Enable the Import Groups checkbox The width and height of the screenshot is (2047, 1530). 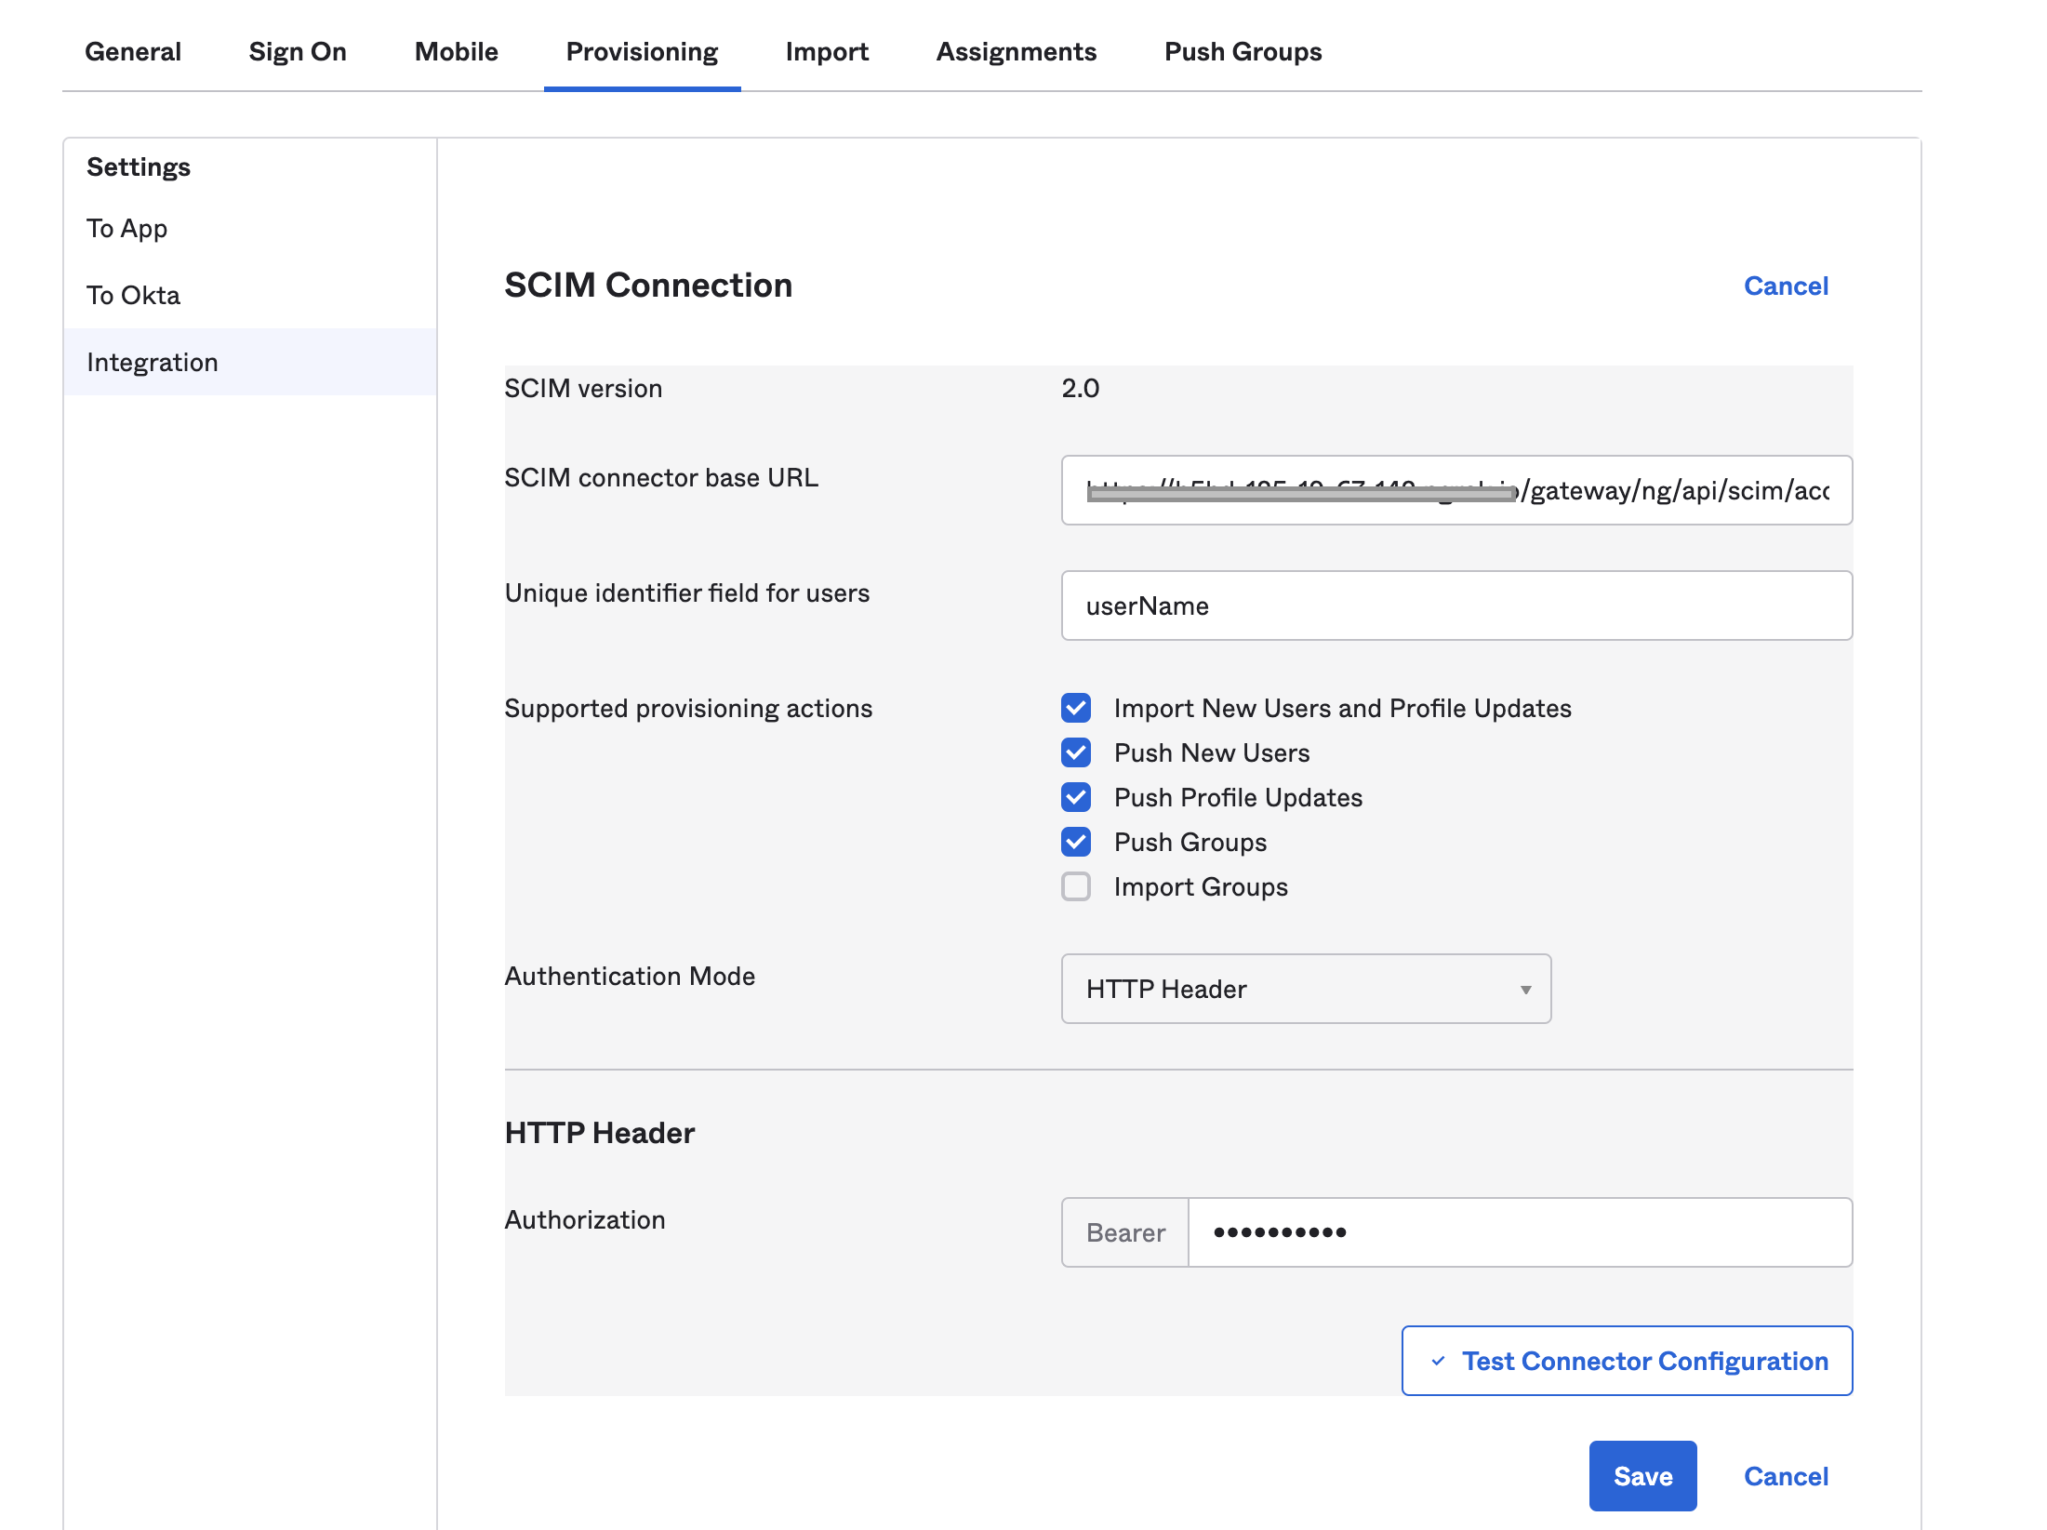pos(1076,886)
